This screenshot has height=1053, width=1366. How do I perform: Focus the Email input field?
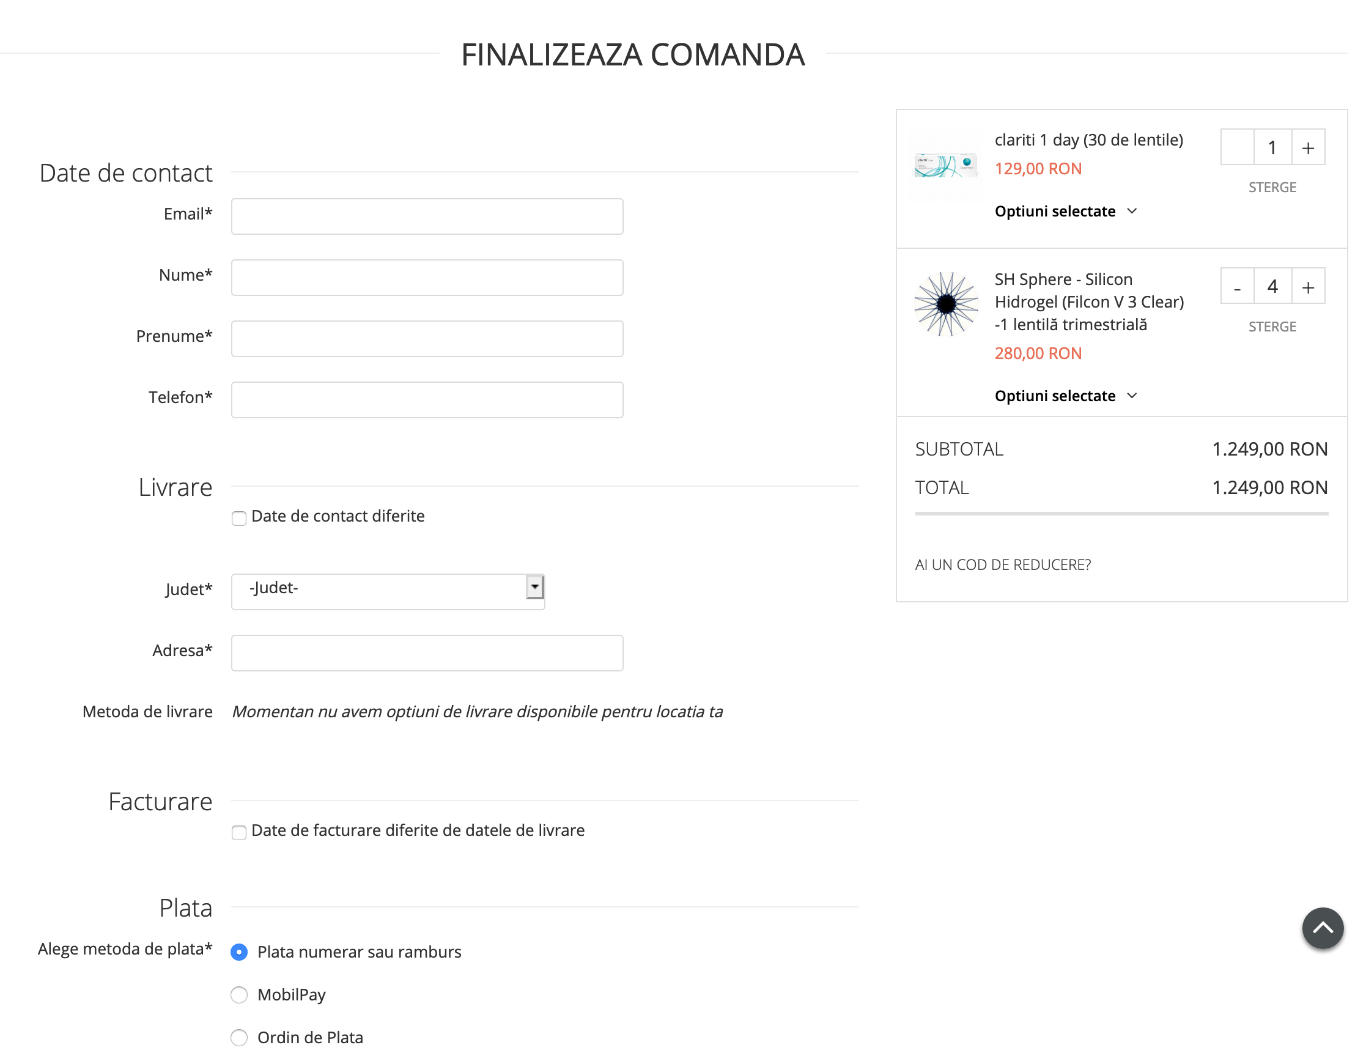click(x=427, y=216)
